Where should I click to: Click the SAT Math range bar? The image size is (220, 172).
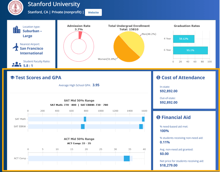(85, 119)
